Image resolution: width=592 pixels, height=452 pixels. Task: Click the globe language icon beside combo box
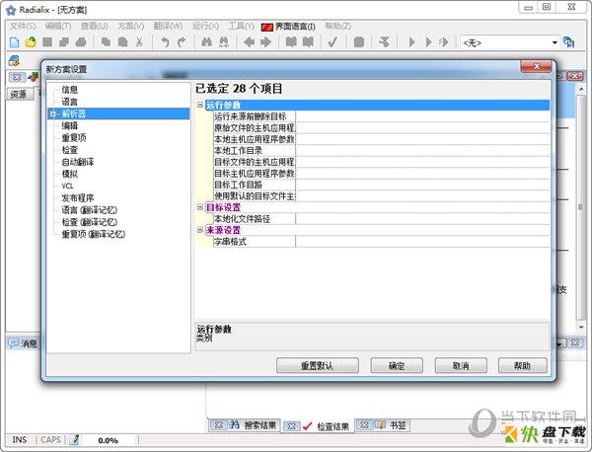click(568, 41)
